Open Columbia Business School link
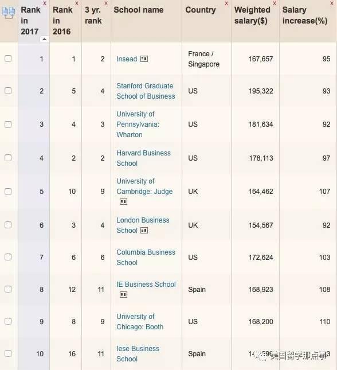The image size is (337, 370). tap(146, 257)
